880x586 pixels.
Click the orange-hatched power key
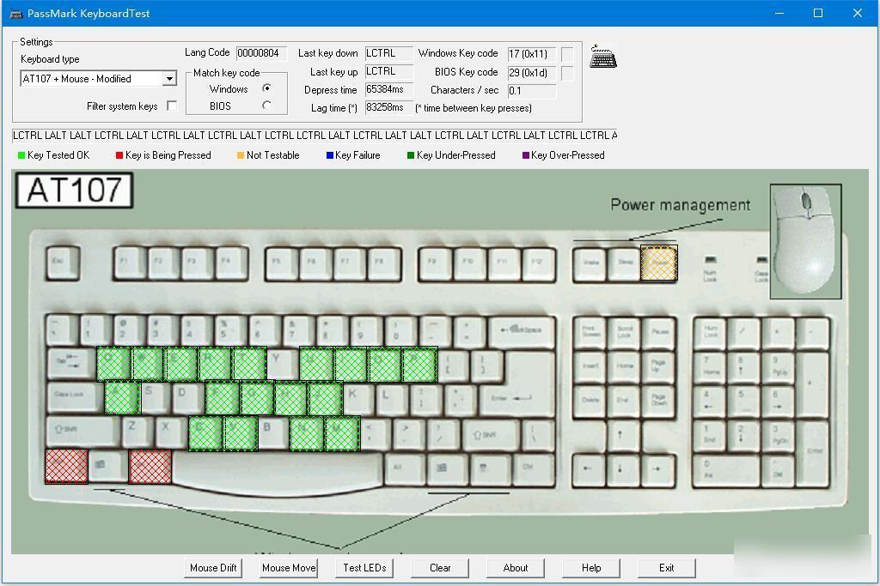[659, 263]
